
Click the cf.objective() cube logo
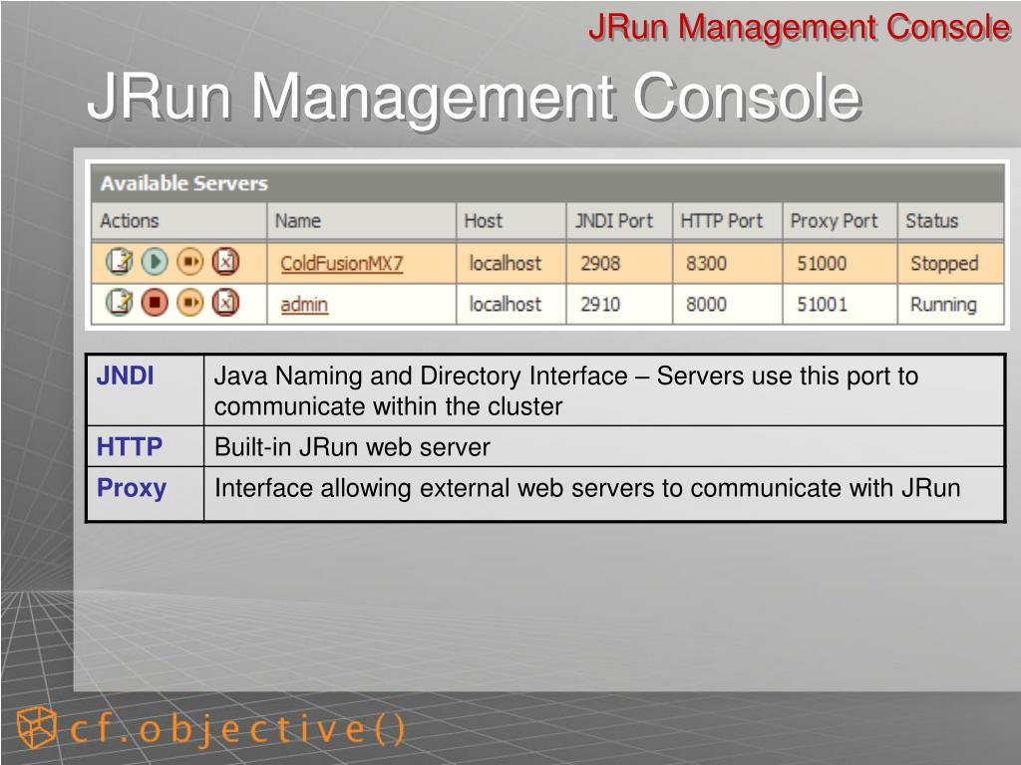point(37,727)
